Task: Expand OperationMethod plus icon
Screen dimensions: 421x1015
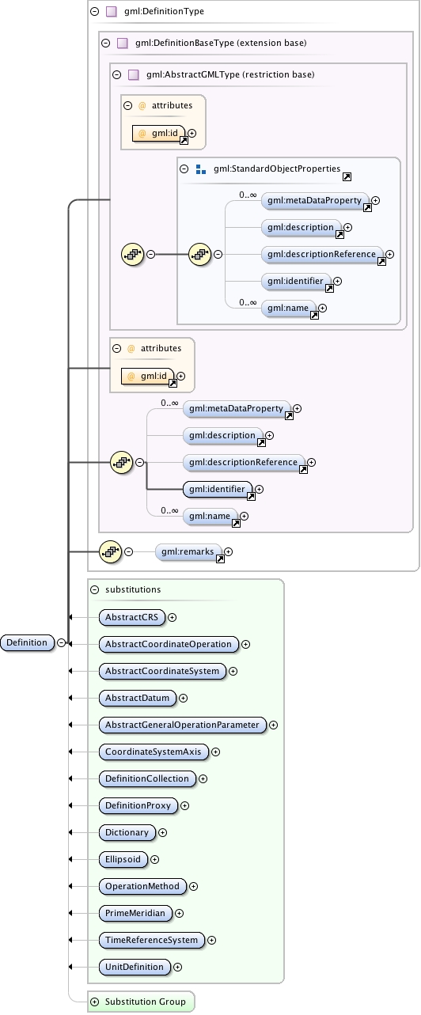Action: tap(193, 886)
